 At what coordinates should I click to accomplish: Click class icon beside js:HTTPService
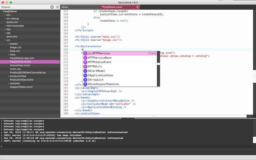tap(85, 53)
